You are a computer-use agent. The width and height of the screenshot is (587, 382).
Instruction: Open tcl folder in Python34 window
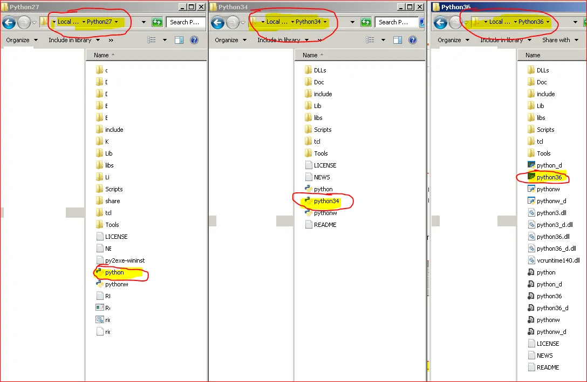point(313,142)
